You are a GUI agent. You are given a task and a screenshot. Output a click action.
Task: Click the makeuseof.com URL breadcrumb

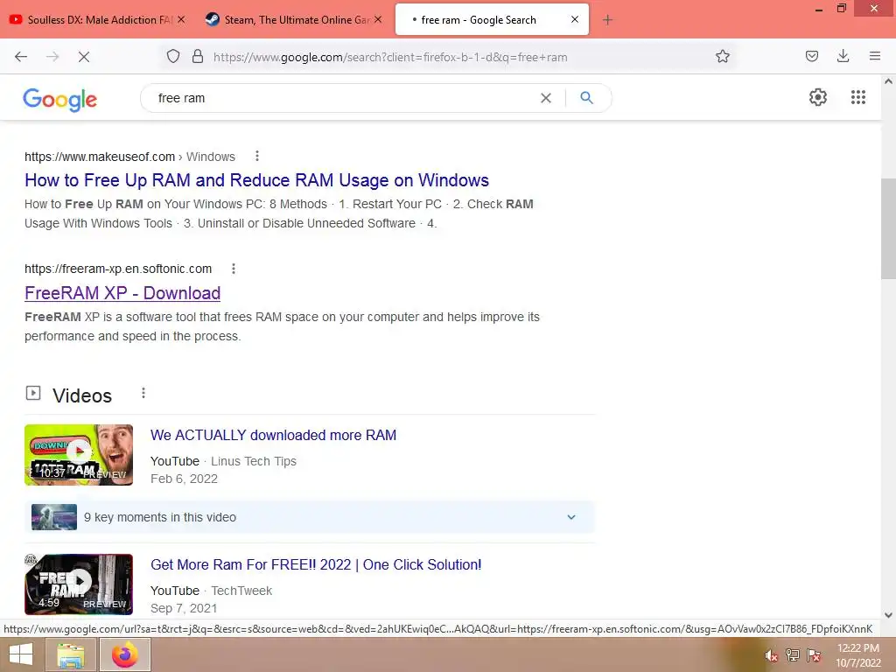129,157
